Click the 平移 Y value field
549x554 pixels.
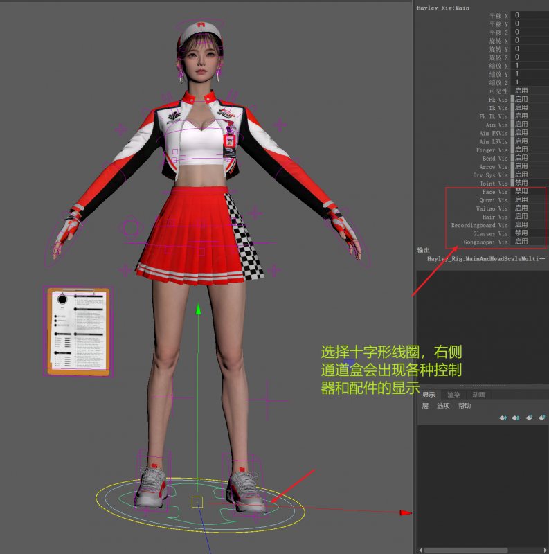tap(530, 24)
